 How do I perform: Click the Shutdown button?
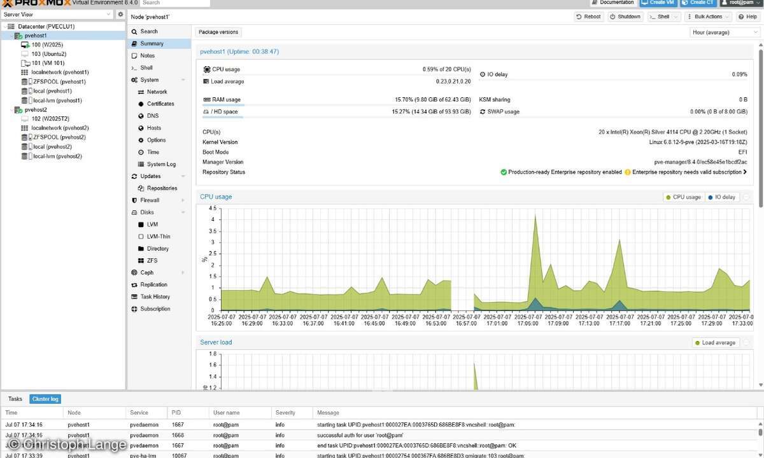[x=625, y=17]
